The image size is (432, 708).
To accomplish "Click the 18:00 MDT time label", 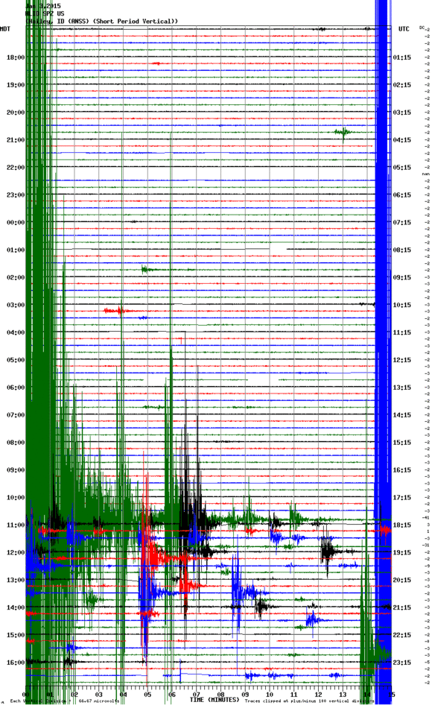I will coord(16,57).
